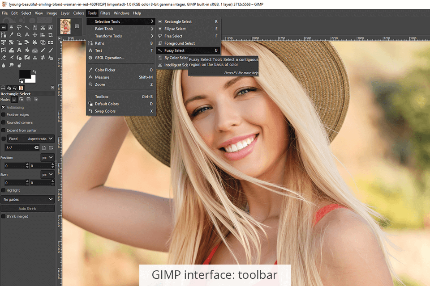This screenshot has height=286, width=430.
Task: Open the Fixed Aspect ratio dropdown
Action: point(31,139)
